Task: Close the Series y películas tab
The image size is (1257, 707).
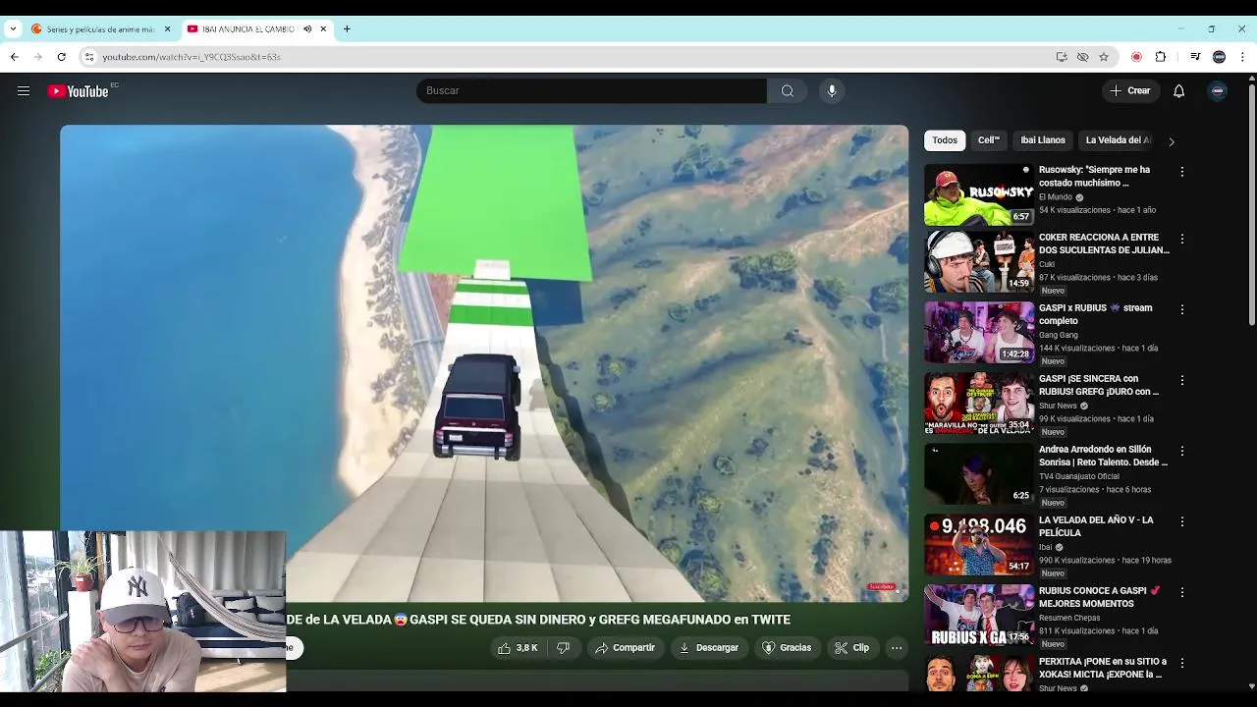Action: (x=167, y=28)
